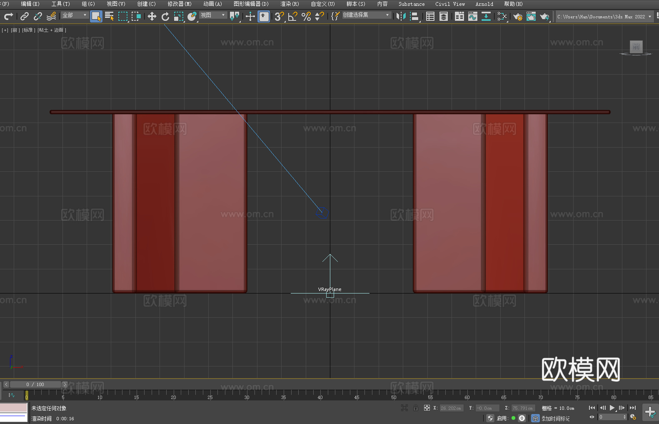Open the 编辑(E) menu

(30, 4)
